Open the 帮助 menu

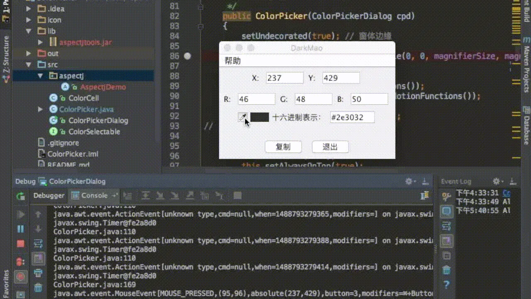coord(233,61)
